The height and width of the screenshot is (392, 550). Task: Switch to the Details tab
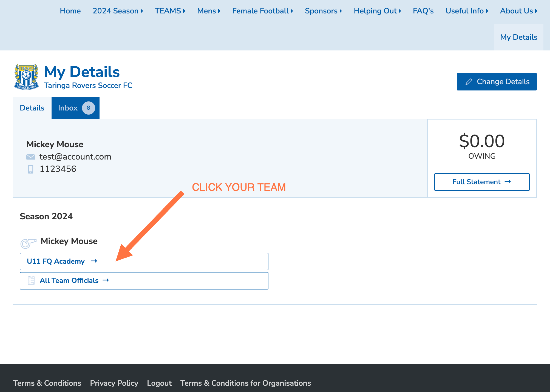pos(32,108)
